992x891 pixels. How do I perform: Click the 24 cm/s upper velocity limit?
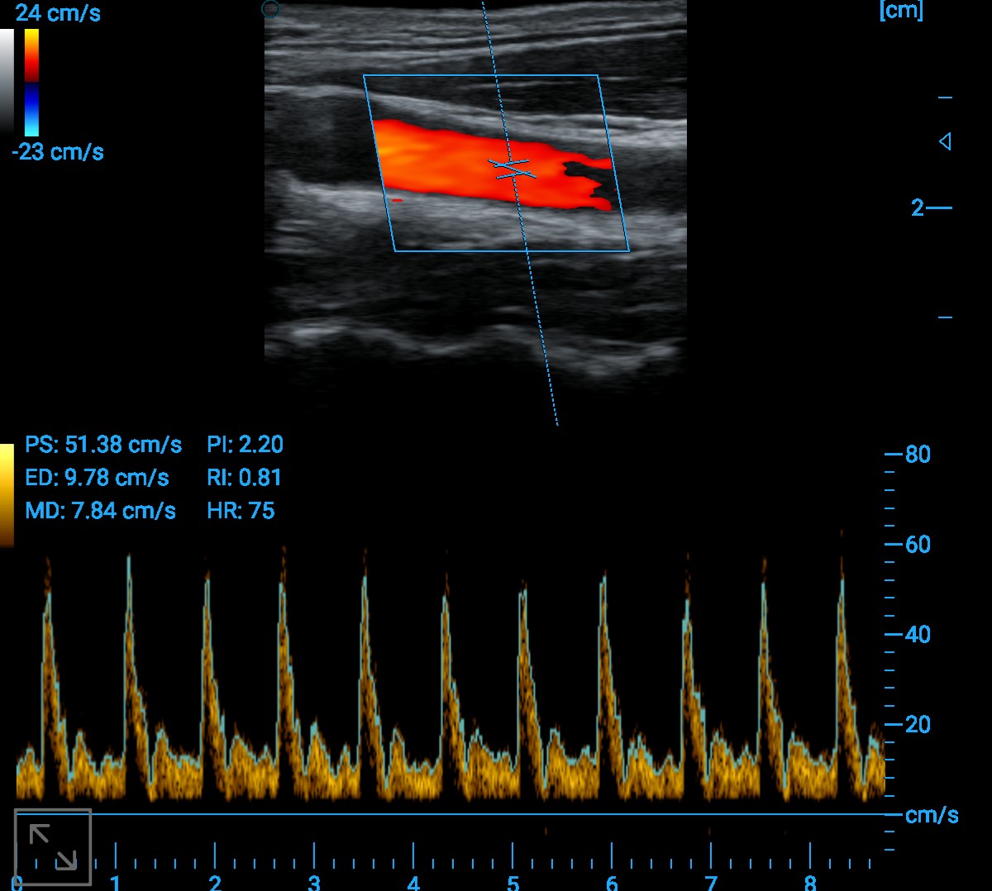click(x=58, y=12)
